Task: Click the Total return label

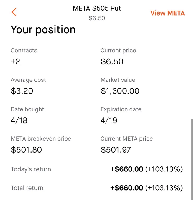Action: 27,188
